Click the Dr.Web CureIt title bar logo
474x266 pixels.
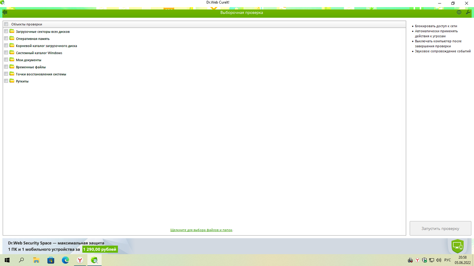[x=2, y=3]
